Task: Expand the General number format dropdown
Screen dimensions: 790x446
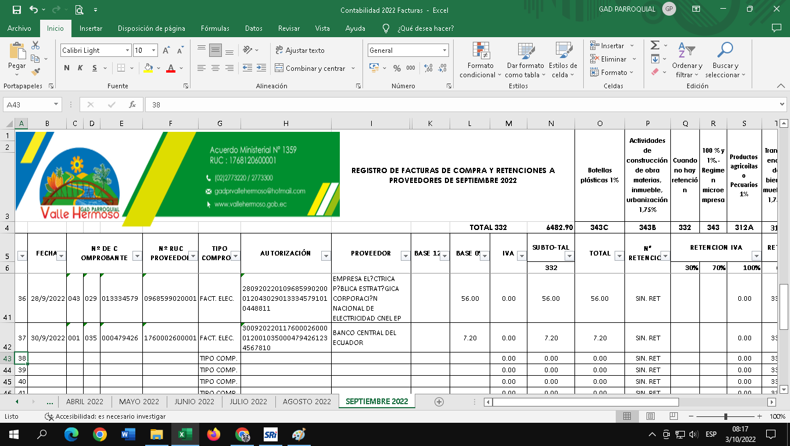Action: pyautogui.click(x=444, y=51)
